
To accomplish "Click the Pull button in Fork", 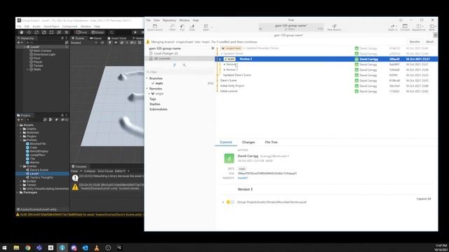I will (182, 27).
